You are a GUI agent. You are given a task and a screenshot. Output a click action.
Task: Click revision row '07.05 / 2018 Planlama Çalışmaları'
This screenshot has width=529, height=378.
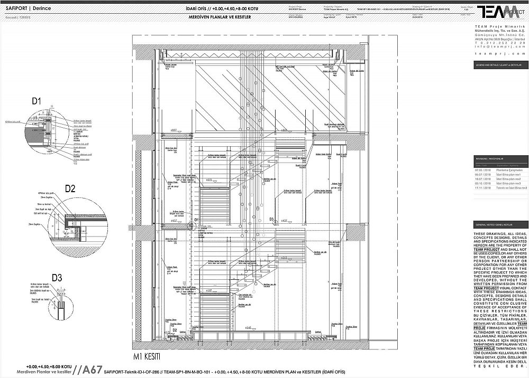tap(500, 171)
